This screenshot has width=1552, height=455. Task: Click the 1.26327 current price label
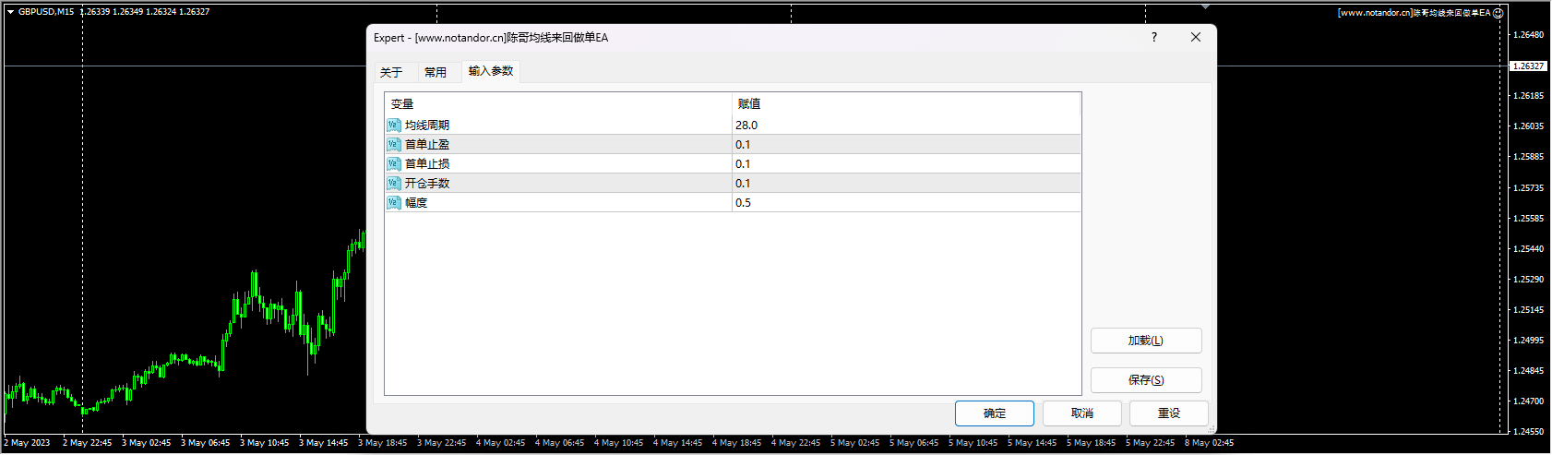[x=1528, y=66]
